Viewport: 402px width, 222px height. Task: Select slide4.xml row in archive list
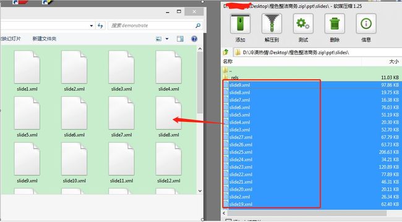311,122
